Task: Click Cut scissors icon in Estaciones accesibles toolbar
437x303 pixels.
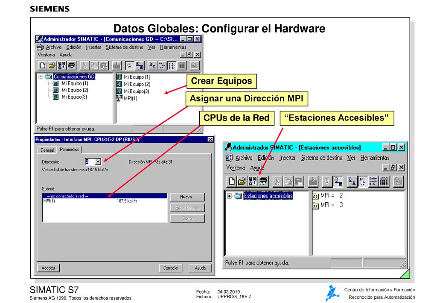Action: coord(277,181)
